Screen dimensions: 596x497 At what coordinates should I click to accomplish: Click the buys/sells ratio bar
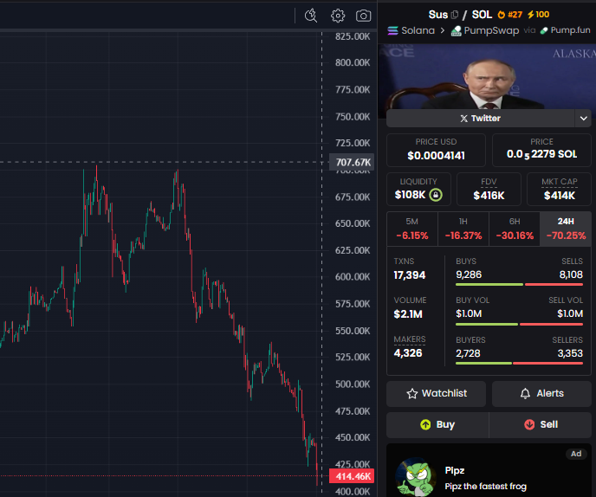pyautogui.click(x=519, y=284)
